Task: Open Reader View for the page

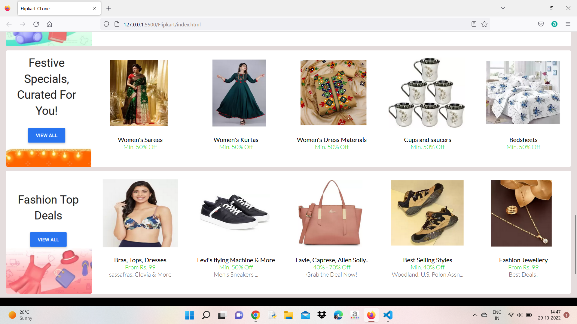Action: pyautogui.click(x=474, y=24)
